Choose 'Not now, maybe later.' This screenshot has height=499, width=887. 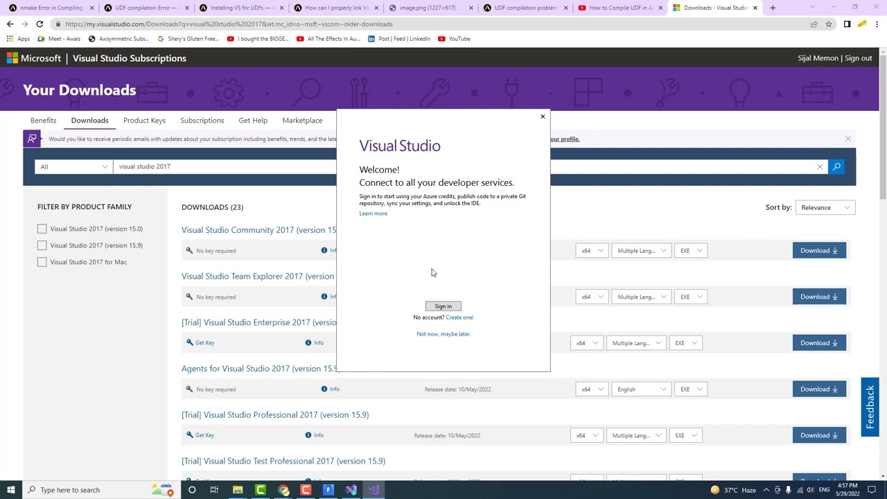coord(443,334)
